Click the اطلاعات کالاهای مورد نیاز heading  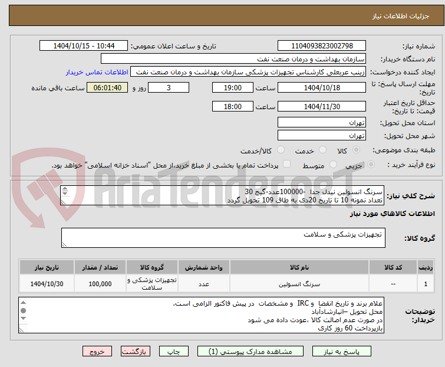pos(392,214)
